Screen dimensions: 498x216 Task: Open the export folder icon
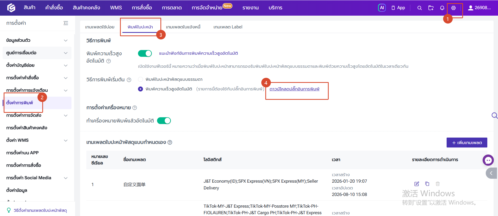click(x=431, y=8)
